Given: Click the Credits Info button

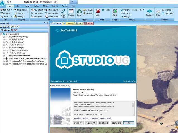Looking at the screenshot, I should [78, 123].
